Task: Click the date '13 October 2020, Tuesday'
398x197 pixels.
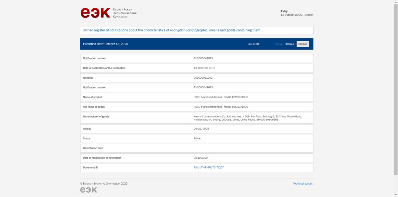Action: pos(297,15)
